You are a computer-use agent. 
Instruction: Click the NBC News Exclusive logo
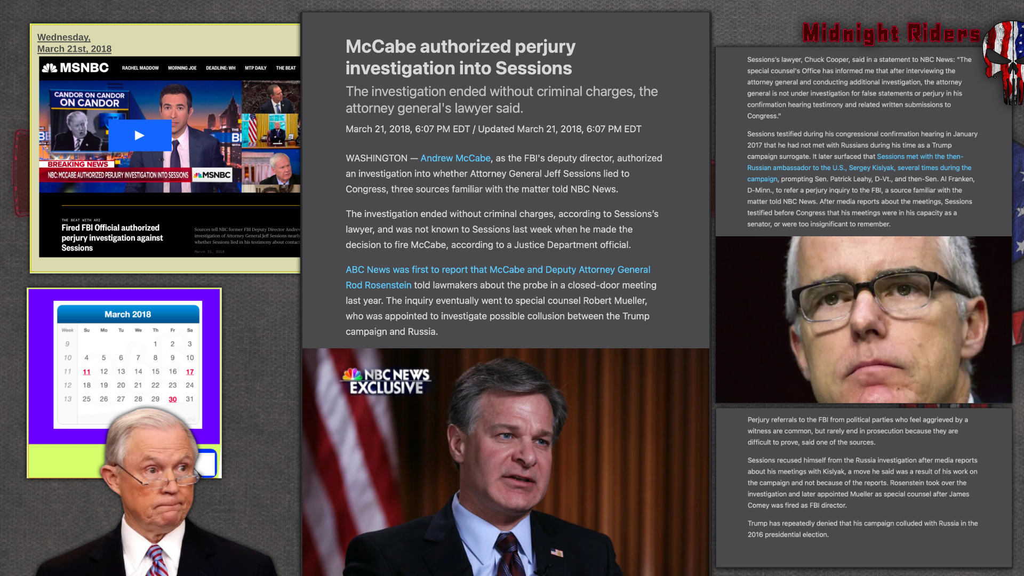pos(386,381)
